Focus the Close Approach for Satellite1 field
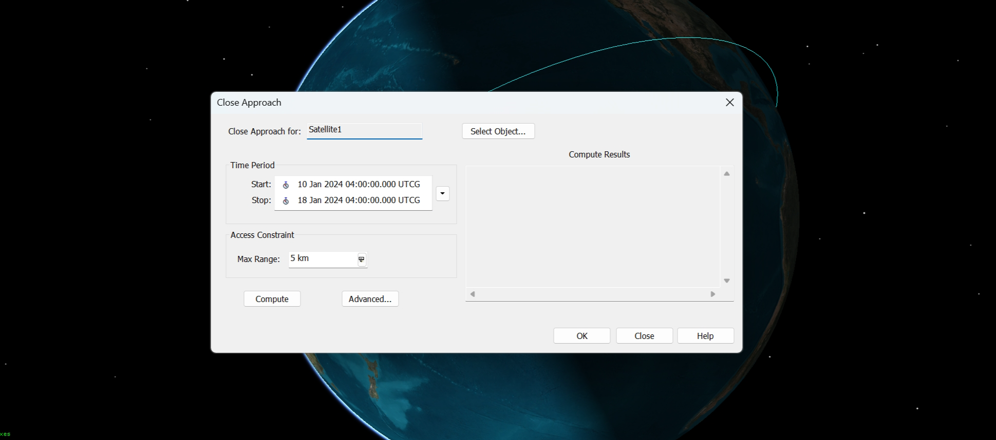 coord(365,131)
